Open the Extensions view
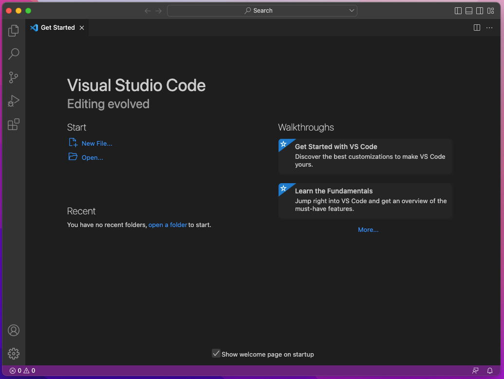Viewport: 504px width, 379px height. click(14, 124)
